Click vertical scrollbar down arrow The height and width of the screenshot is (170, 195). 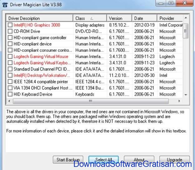click(x=186, y=95)
